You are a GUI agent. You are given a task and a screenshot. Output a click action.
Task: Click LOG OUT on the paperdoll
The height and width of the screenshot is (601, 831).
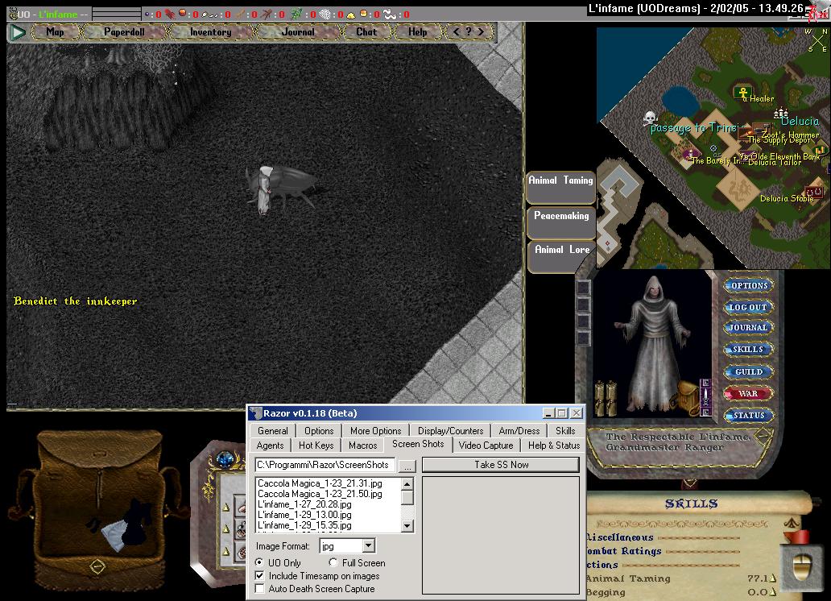[749, 307]
